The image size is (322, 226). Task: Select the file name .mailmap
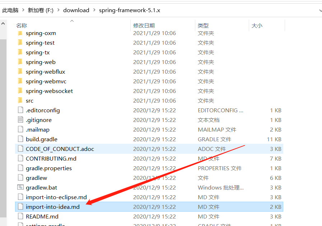click(x=38, y=130)
